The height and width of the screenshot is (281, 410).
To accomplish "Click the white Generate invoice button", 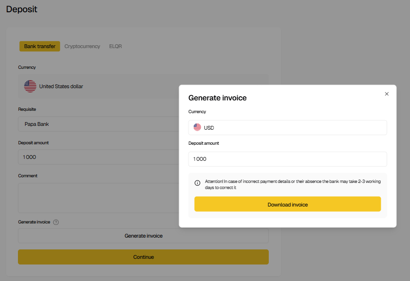I will point(143,236).
